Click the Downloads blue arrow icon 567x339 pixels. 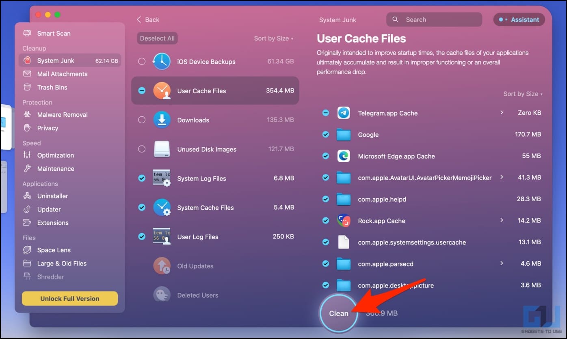click(x=162, y=120)
